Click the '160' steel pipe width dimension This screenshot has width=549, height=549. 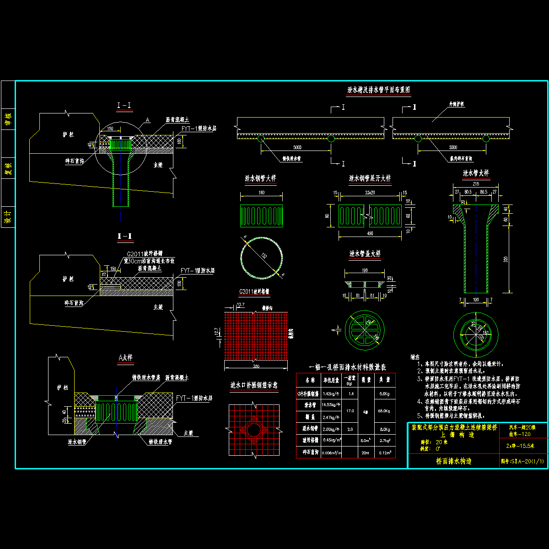(261, 193)
